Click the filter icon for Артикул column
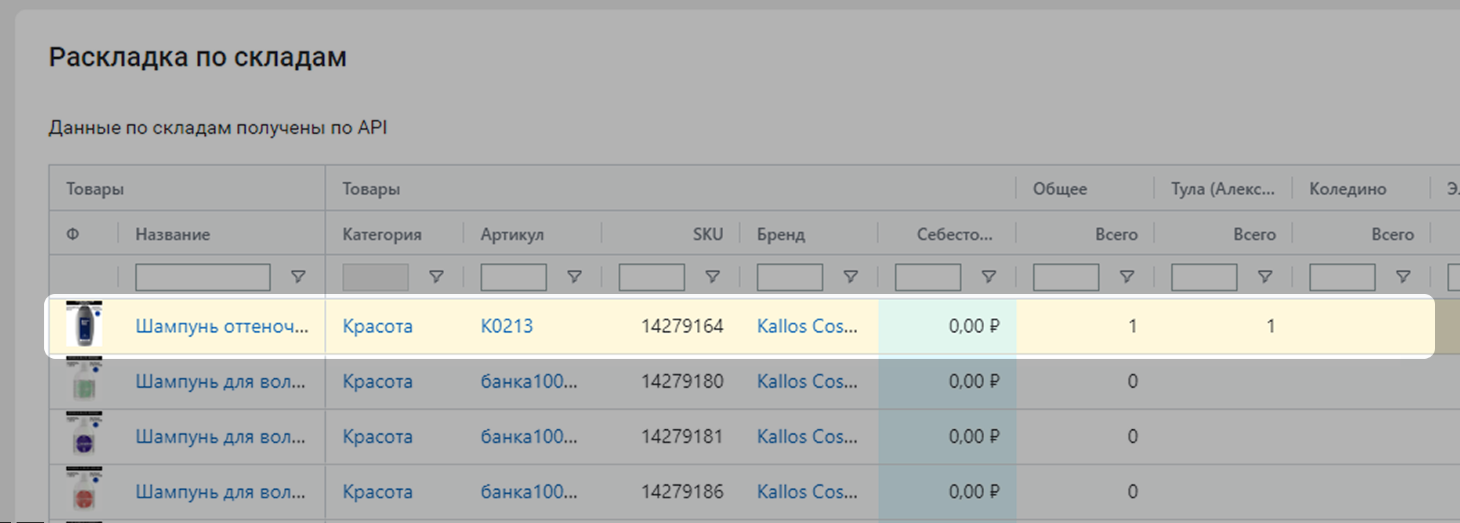Screen dimensions: 1460x523 (574, 277)
